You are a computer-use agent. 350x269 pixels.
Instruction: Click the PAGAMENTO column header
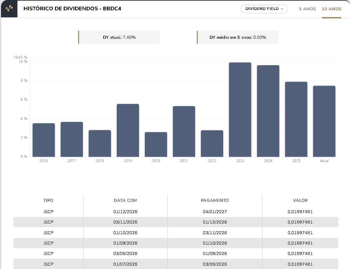click(x=215, y=200)
